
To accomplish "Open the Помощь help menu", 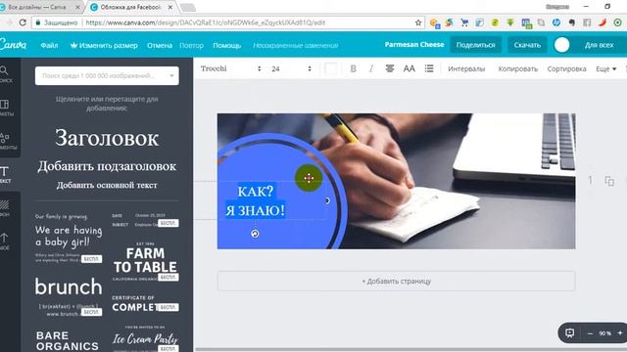I will [226, 46].
